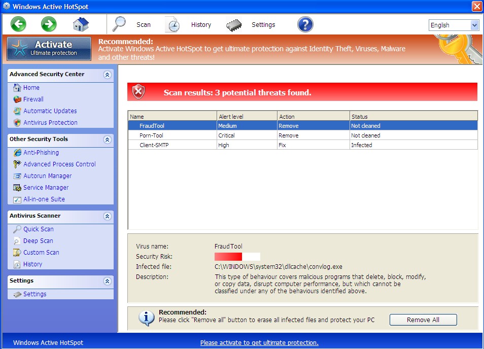This screenshot has width=484, height=349.
Task: Click the infected file path convlog.exe
Action: pos(279,267)
